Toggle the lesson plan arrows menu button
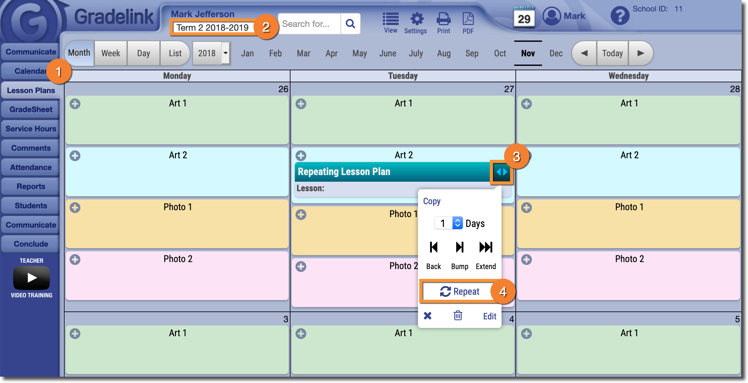Image resolution: width=748 pixels, height=383 pixels. pyautogui.click(x=502, y=172)
